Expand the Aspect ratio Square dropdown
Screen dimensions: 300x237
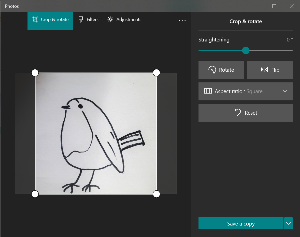tap(246, 91)
